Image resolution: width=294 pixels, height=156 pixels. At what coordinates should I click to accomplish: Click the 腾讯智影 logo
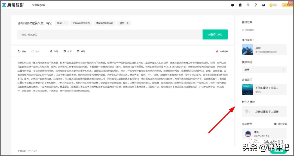coord(13,5)
